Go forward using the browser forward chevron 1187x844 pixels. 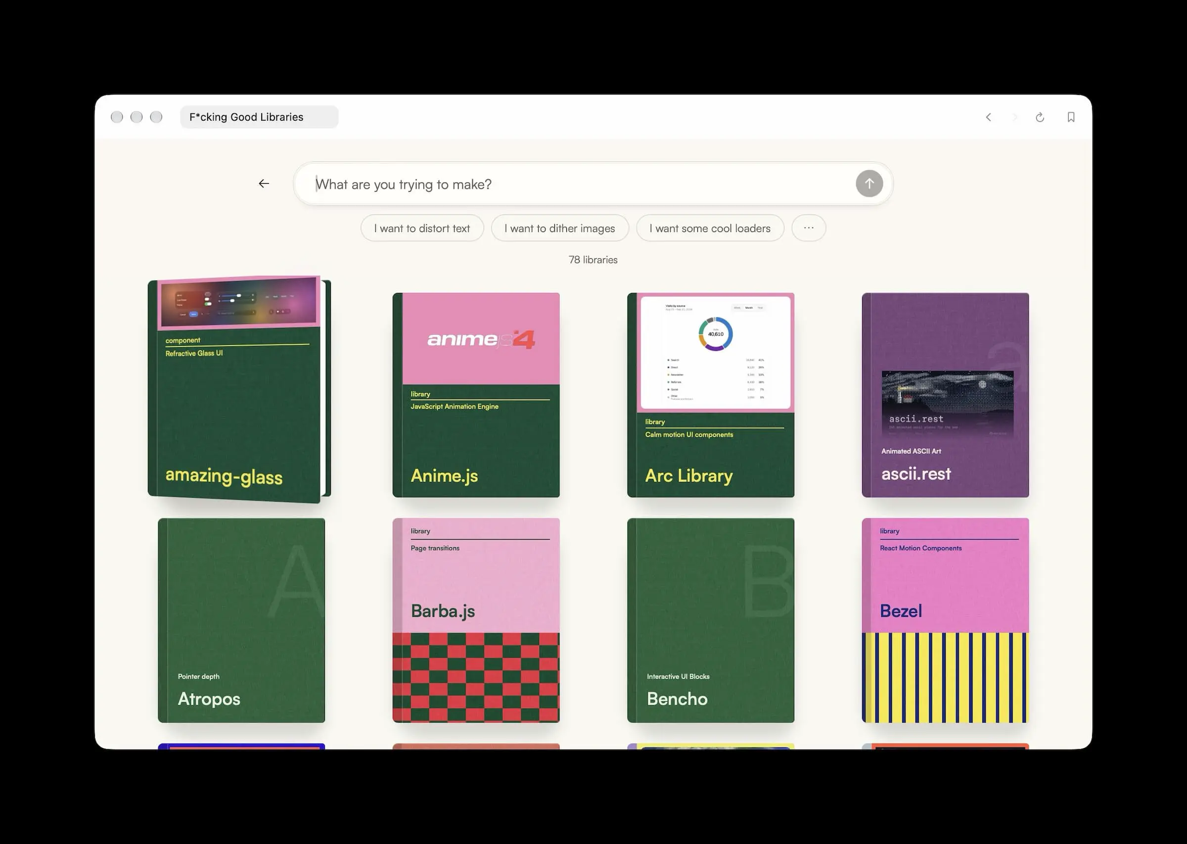1014,117
